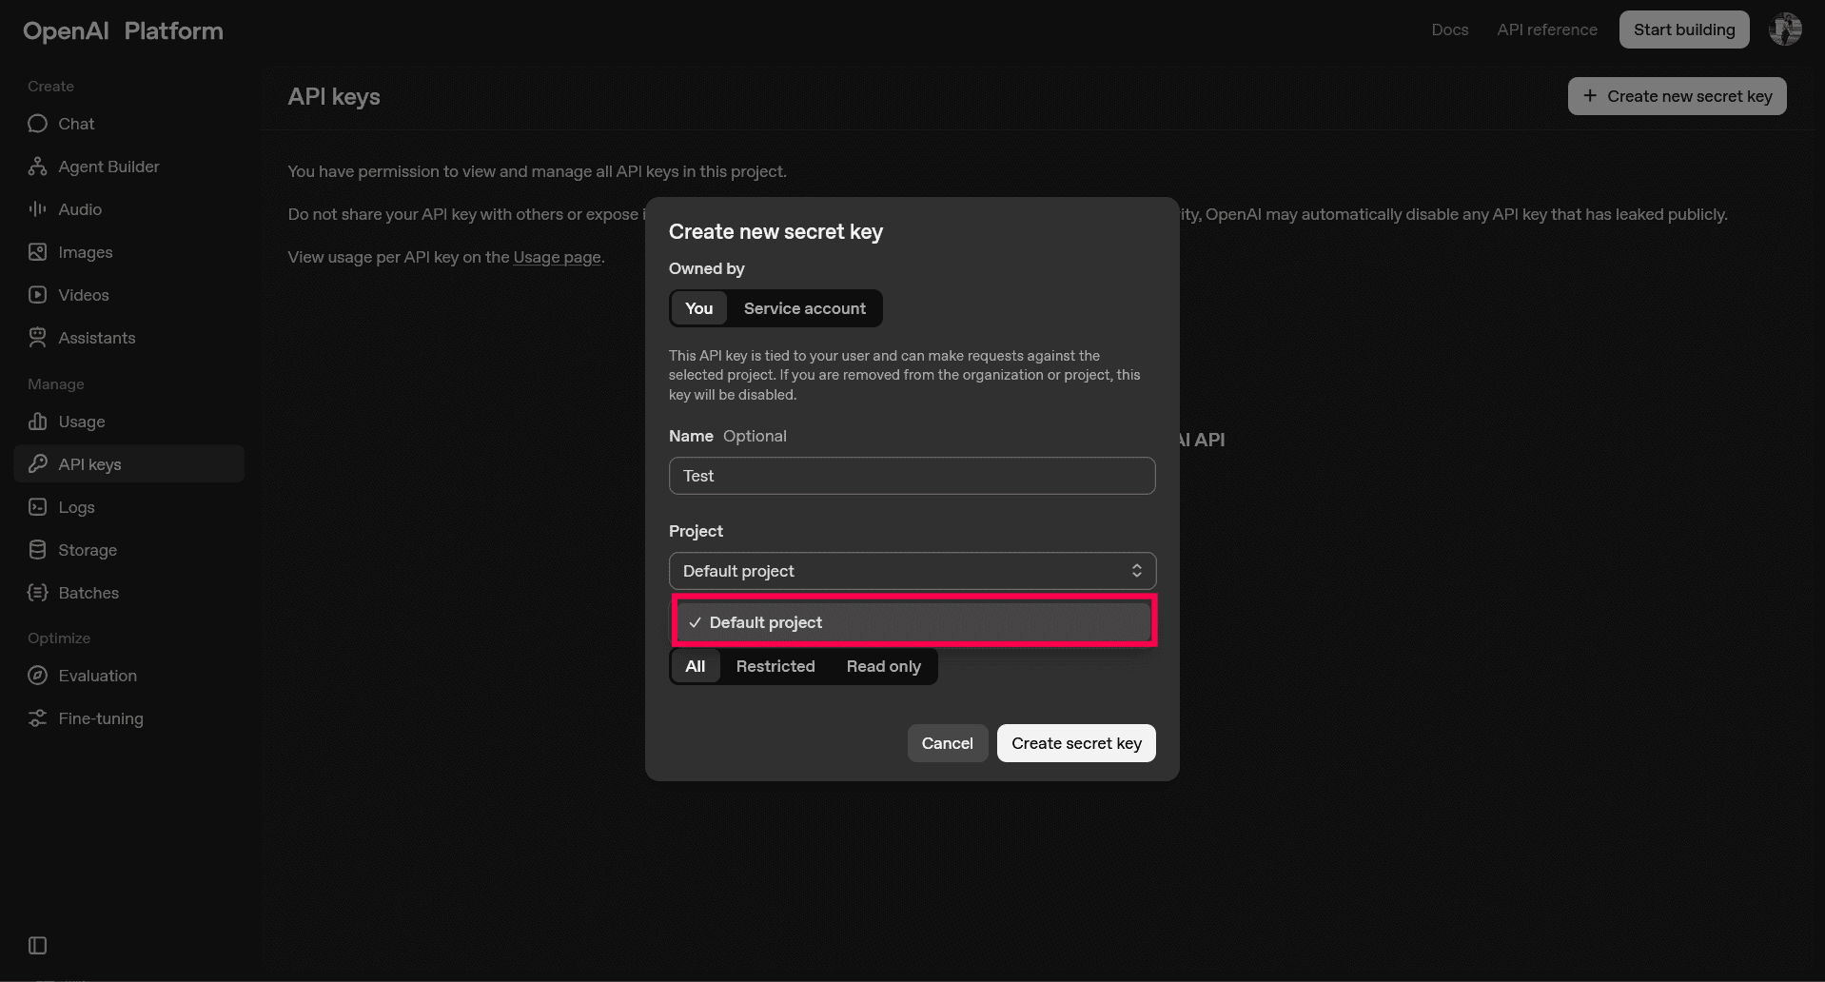Select the Agent Builder icon
This screenshot has height=982, width=1825.
pyautogui.click(x=37, y=167)
